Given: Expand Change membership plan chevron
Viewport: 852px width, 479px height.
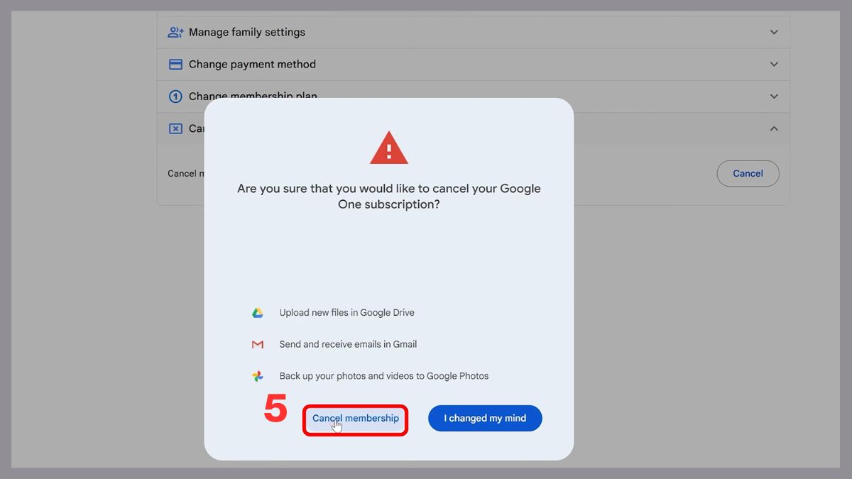Looking at the screenshot, I should 774,97.
